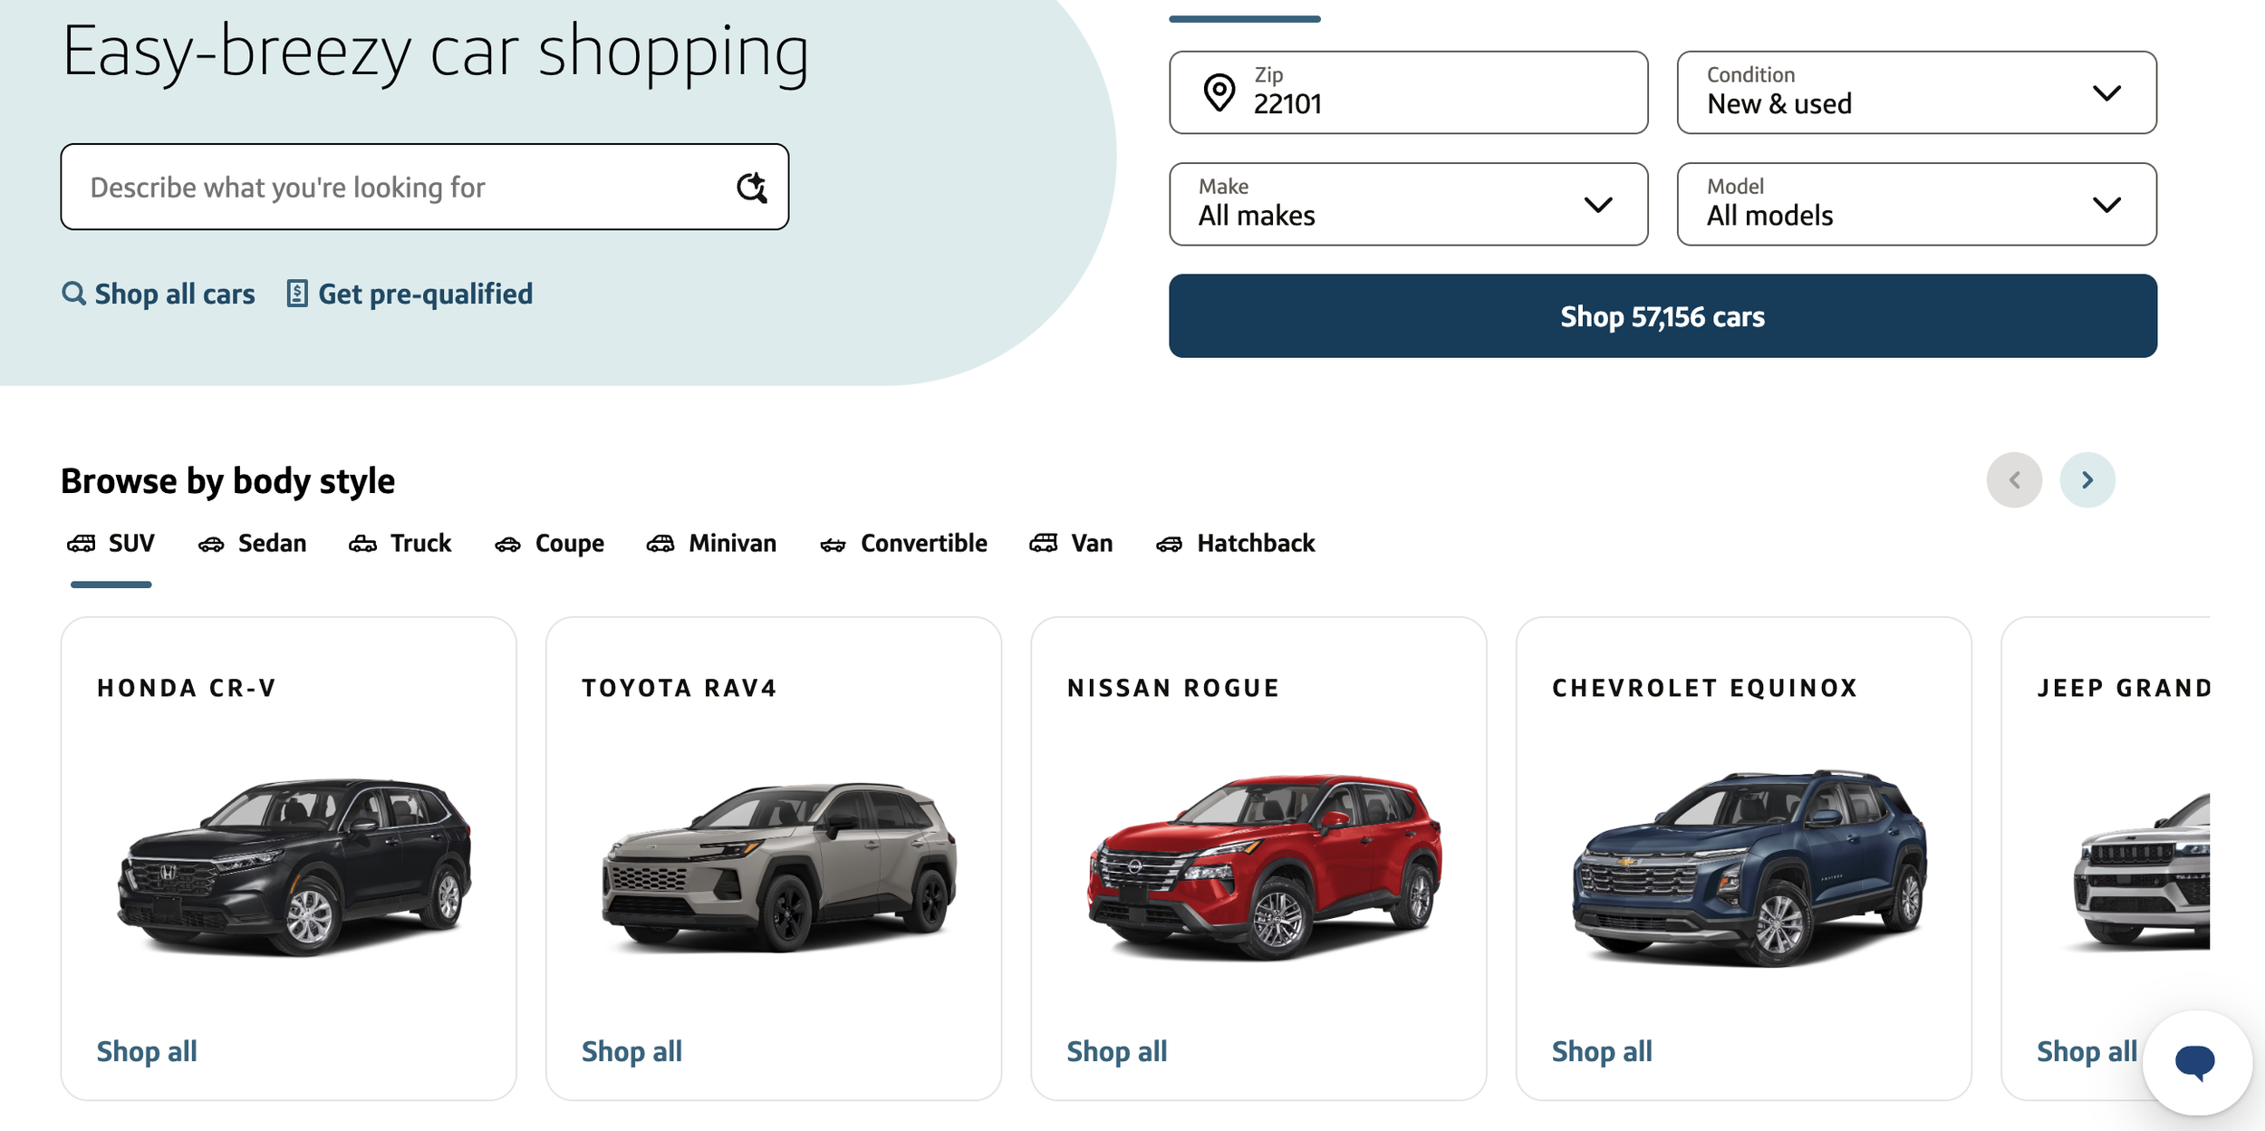Advance the body style carousel with next arrow
Image resolution: width=2265 pixels, height=1131 pixels.
tap(2087, 479)
